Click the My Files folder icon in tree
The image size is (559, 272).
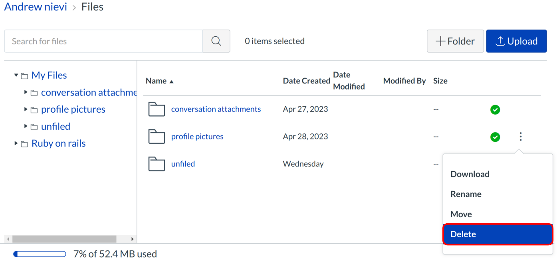(24, 75)
